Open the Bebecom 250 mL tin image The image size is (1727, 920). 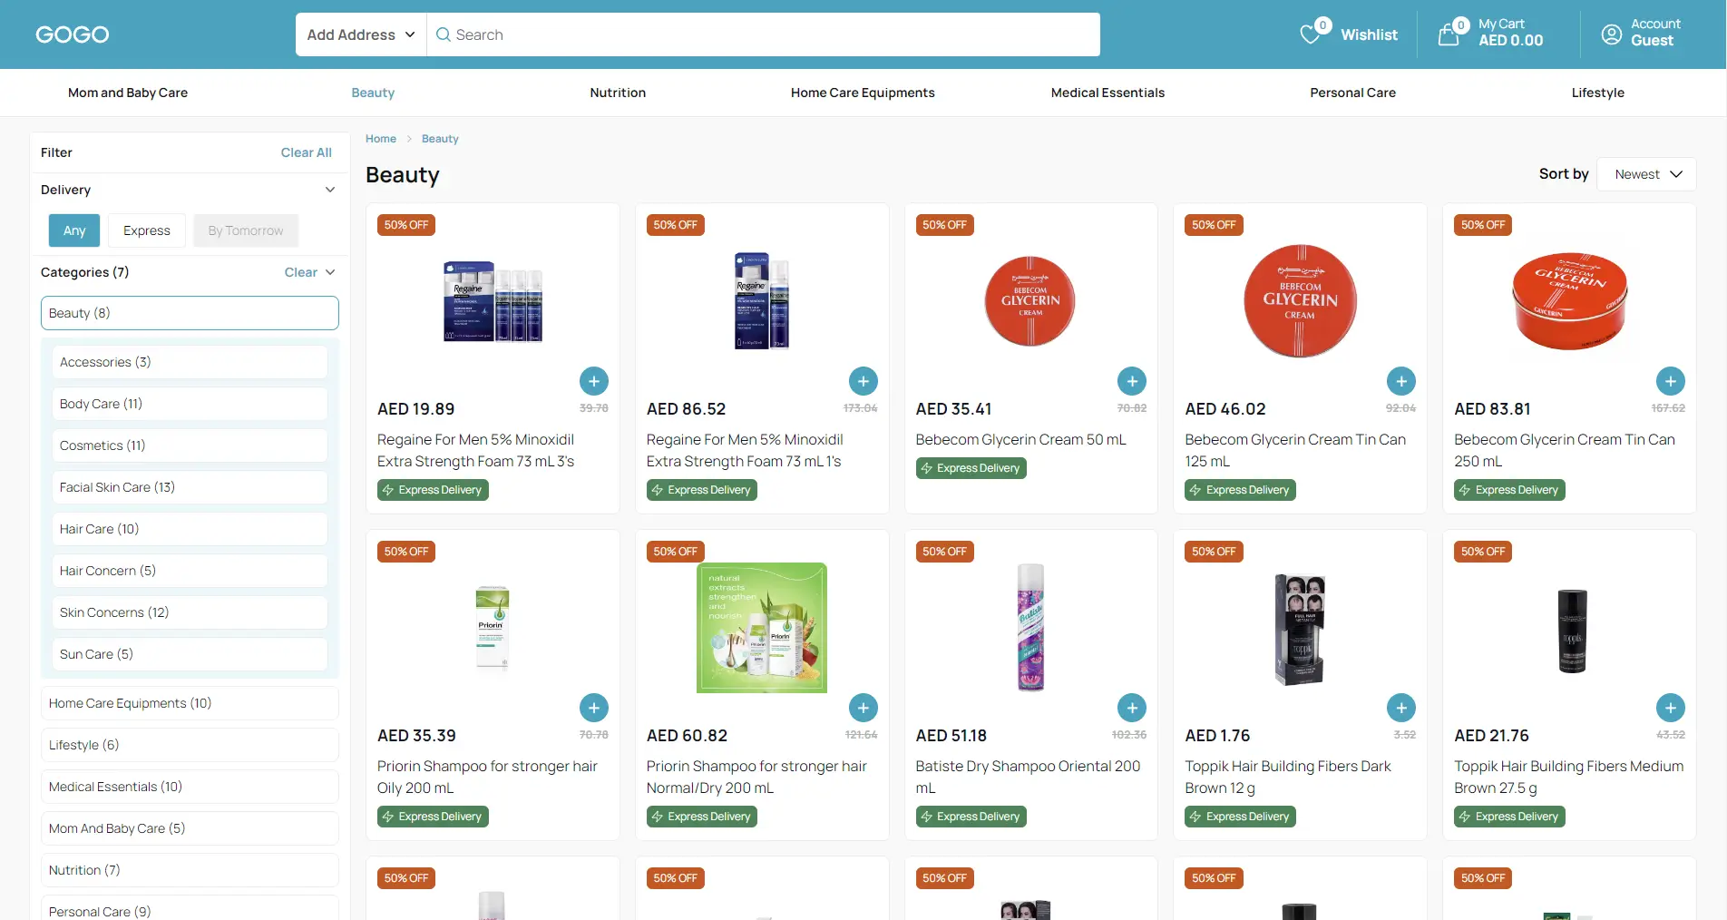(x=1569, y=301)
